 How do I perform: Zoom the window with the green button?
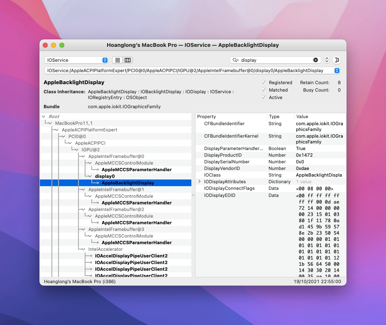62,45
